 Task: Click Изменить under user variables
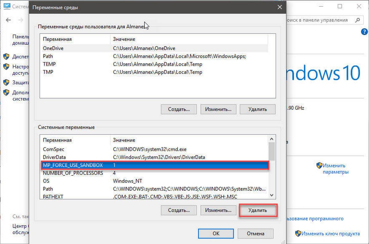[218, 109]
